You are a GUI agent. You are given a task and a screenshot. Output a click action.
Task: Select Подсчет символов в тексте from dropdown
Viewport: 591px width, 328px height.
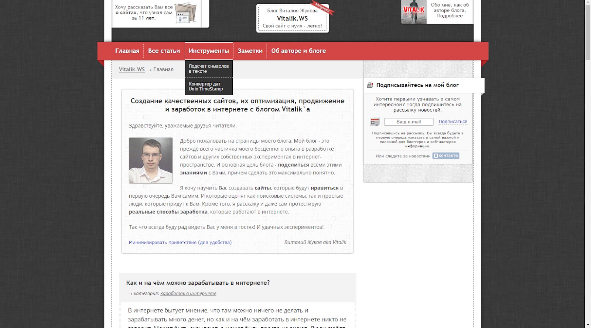pyautogui.click(x=209, y=69)
